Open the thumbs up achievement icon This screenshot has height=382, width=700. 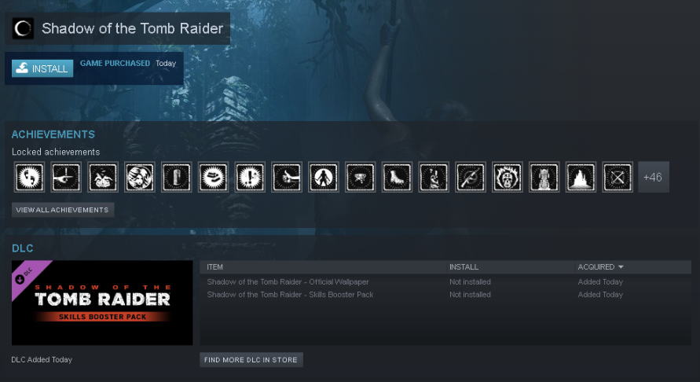287,177
